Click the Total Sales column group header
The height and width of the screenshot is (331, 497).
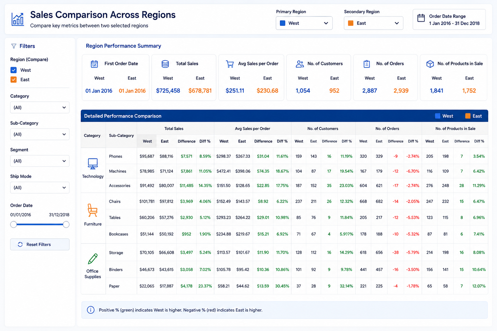(x=174, y=129)
